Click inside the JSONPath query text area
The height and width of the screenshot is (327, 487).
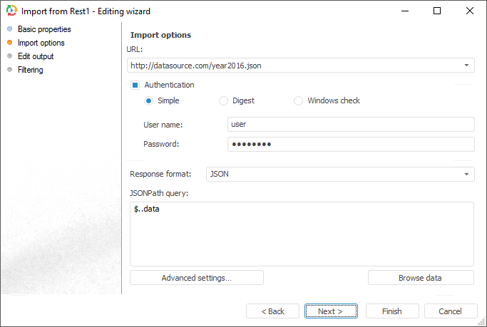302,234
